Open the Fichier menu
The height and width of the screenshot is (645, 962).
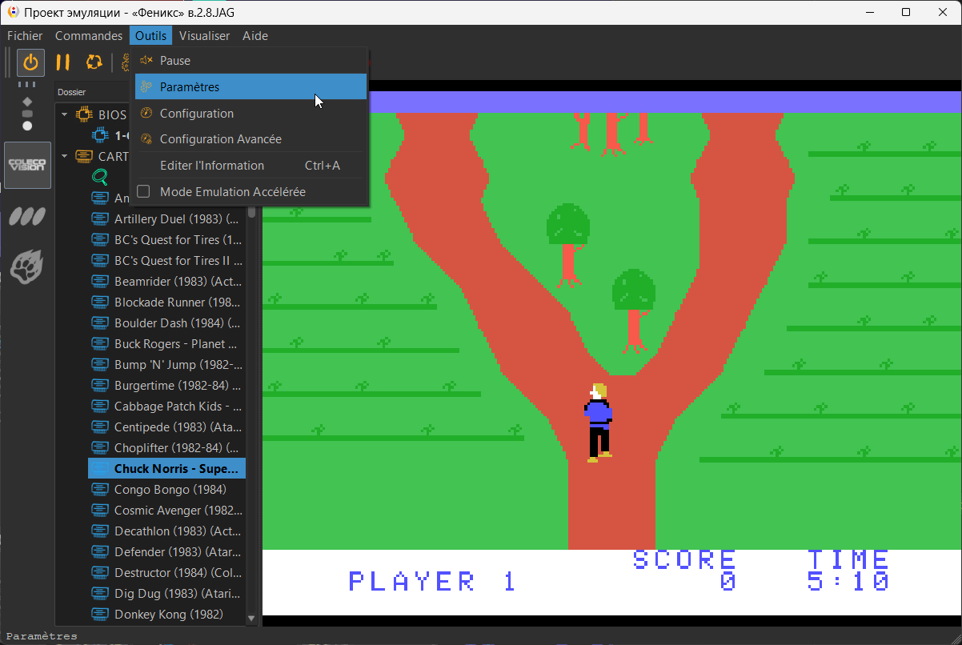[x=25, y=35]
